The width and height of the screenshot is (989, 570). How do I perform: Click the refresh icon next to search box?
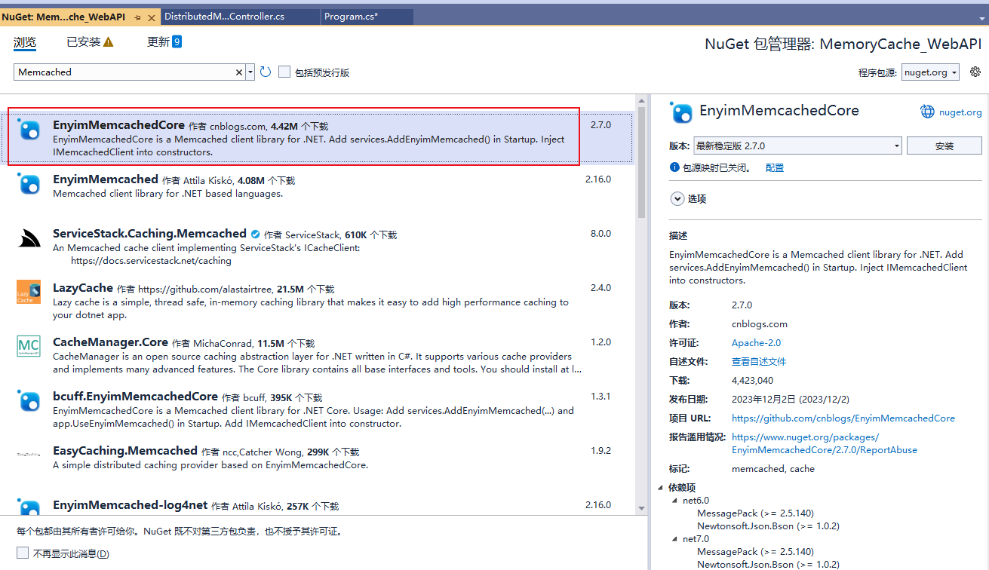point(266,72)
